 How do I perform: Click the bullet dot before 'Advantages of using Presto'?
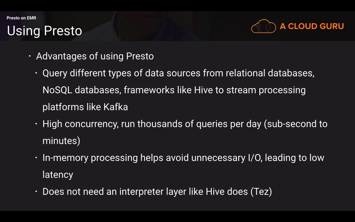pyautogui.click(x=30, y=56)
